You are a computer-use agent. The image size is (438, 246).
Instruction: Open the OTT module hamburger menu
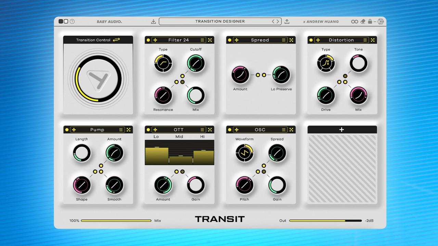(x=202, y=130)
